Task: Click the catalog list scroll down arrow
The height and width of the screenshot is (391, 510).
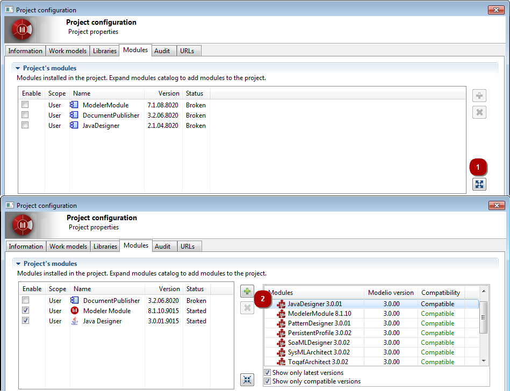Action: pos(484,361)
